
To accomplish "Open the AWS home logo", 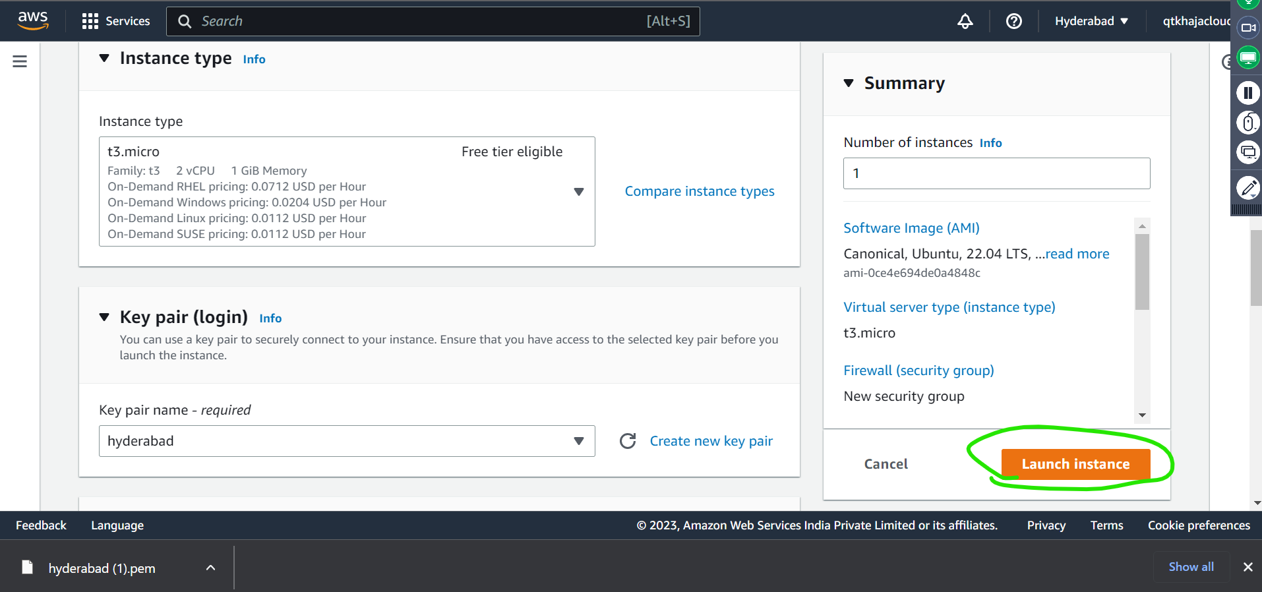I will pyautogui.click(x=33, y=20).
